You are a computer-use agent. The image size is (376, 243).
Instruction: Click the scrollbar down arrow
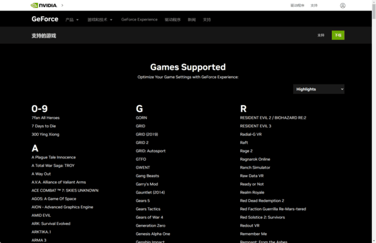tap(374, 241)
